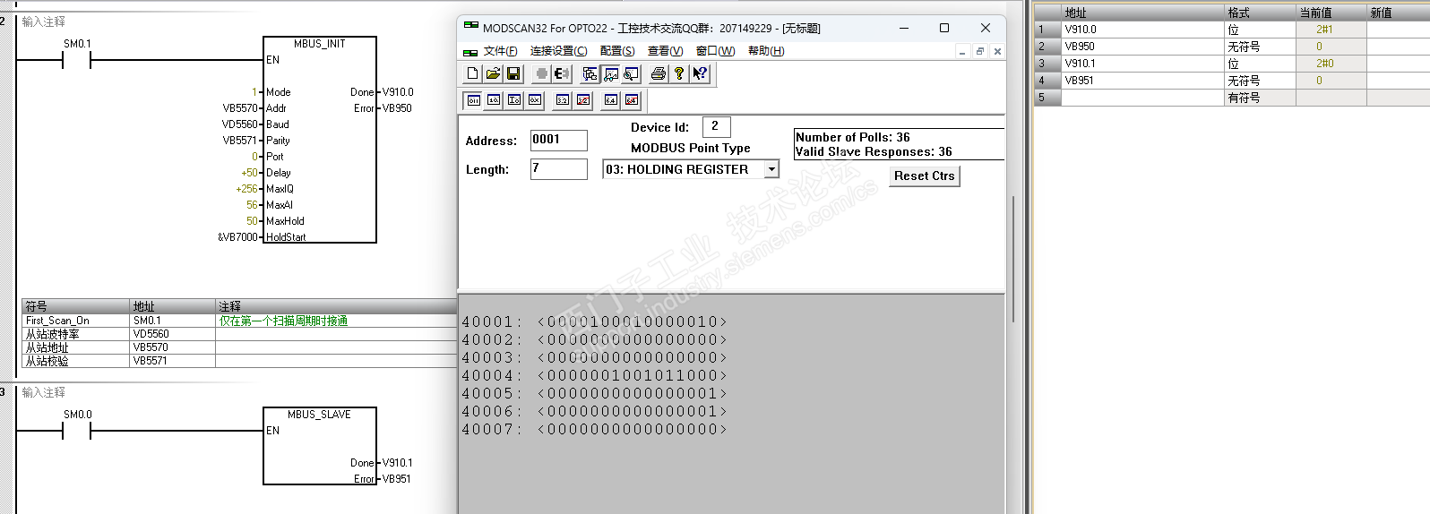Open a file via toolbar folder icon
The width and height of the screenshot is (1430, 514).
(x=493, y=73)
